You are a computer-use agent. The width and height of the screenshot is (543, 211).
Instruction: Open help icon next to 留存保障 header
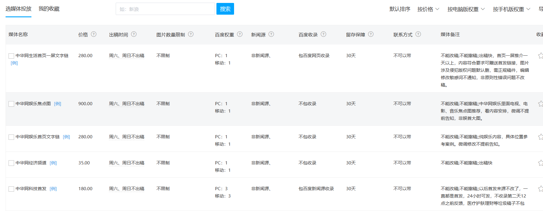coord(371,34)
